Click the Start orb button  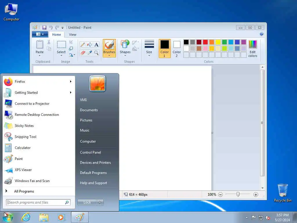pos(8,217)
